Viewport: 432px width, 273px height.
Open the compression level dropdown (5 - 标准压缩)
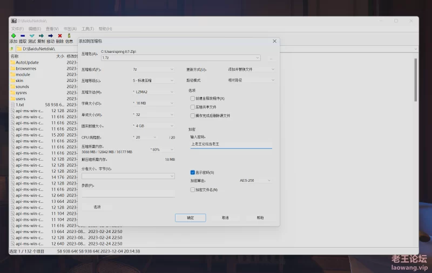click(153, 80)
